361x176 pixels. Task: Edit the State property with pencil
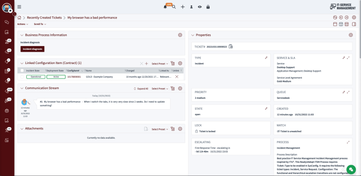[266, 109]
